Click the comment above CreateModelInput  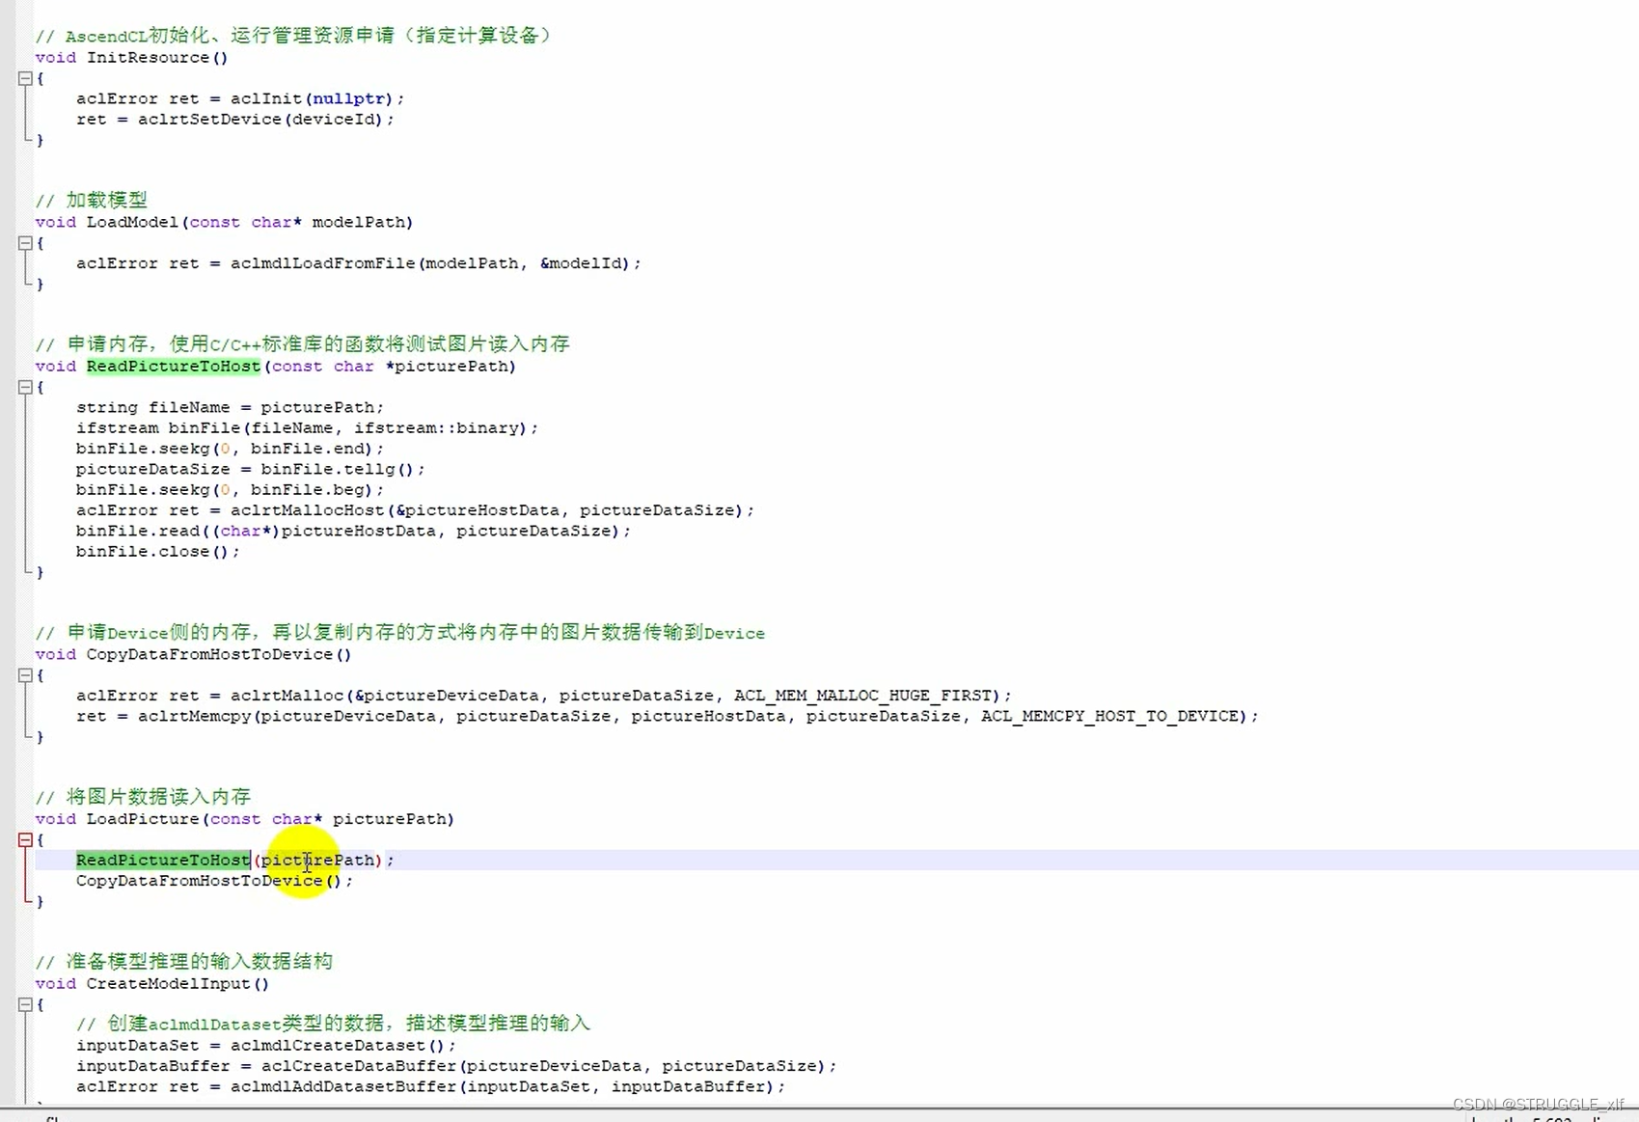pyautogui.click(x=184, y=962)
